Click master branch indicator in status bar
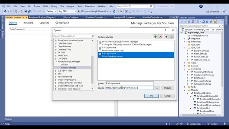Viewport: 229px width, 129px height. [x=213, y=124]
